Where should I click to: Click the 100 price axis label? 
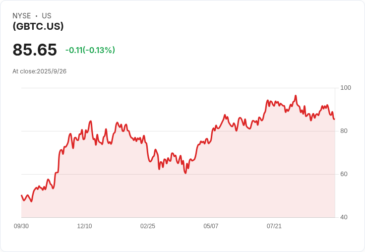coord(346,88)
